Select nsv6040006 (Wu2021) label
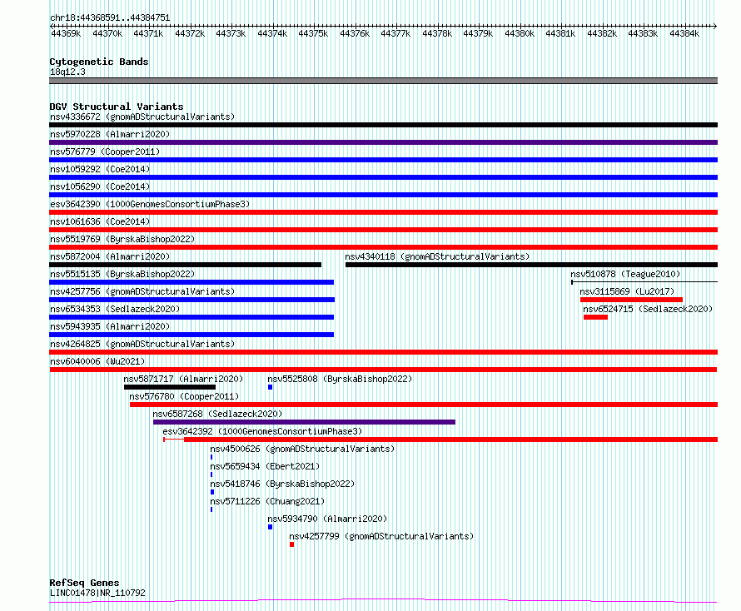Screen dimensions: 741x611 point(97,361)
